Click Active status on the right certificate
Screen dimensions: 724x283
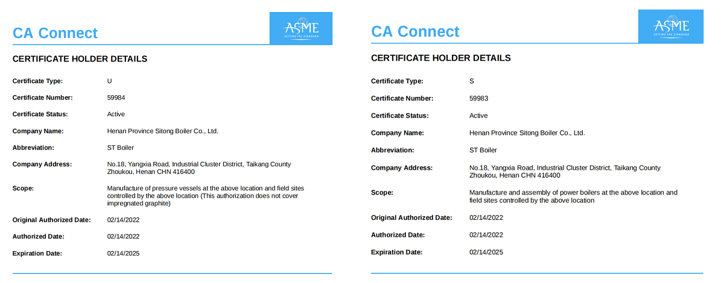478,116
